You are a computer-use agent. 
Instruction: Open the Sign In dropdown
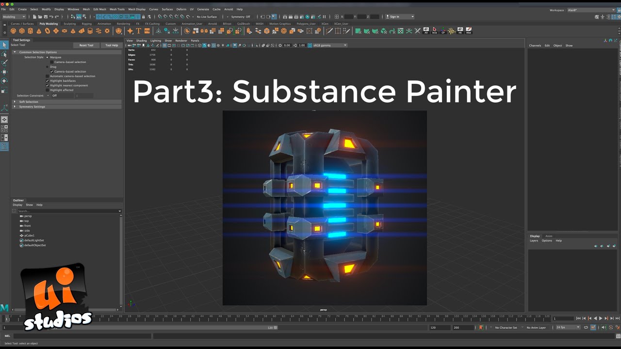(400, 17)
